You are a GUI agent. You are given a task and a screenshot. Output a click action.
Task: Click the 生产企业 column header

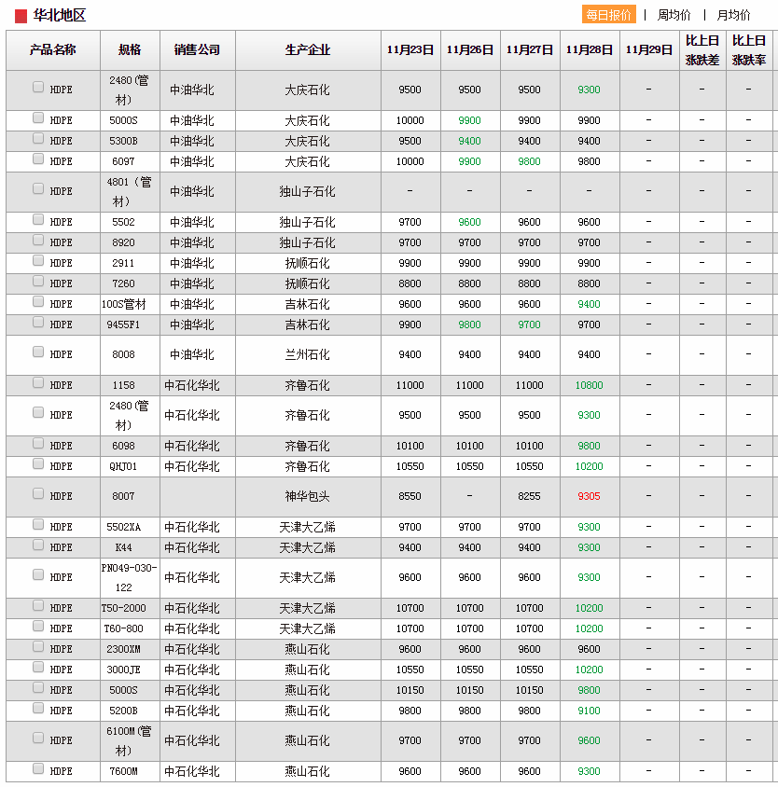point(307,50)
